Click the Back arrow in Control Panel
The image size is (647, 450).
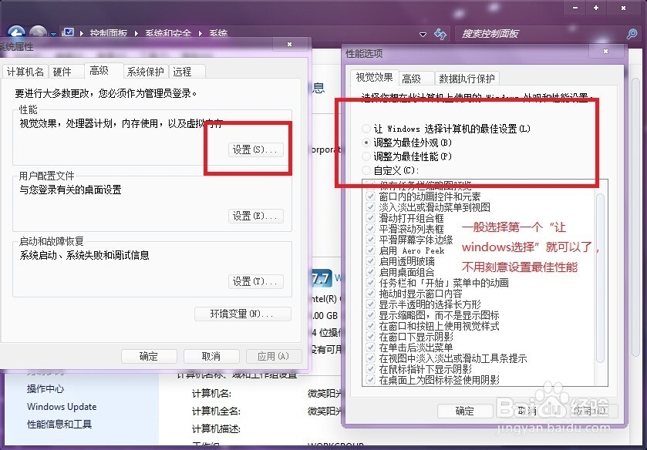point(16,32)
